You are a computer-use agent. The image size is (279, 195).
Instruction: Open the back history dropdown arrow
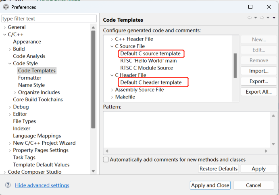point(256,18)
